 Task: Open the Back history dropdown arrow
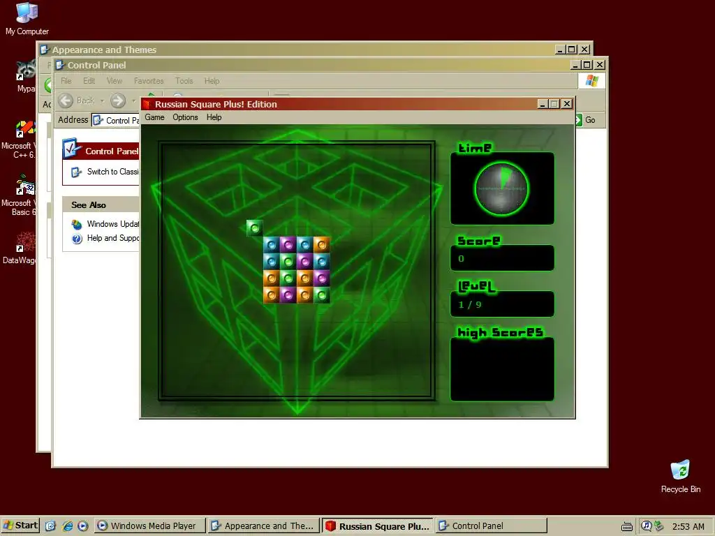point(102,100)
